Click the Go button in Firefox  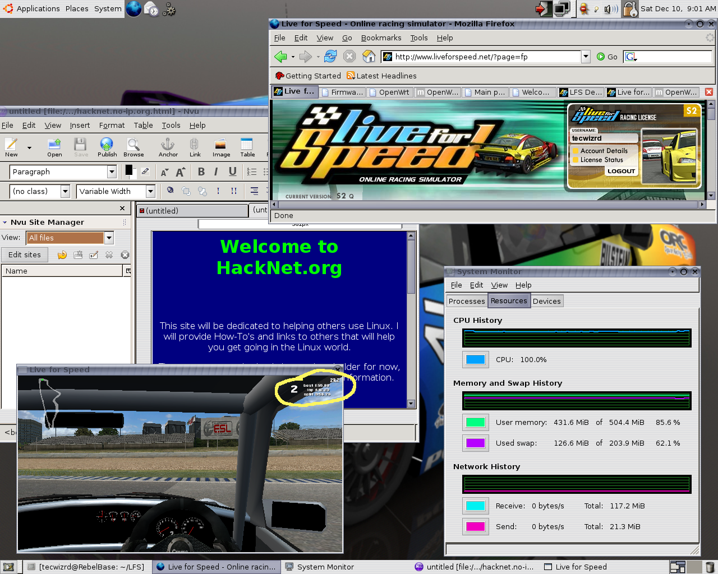pos(607,57)
